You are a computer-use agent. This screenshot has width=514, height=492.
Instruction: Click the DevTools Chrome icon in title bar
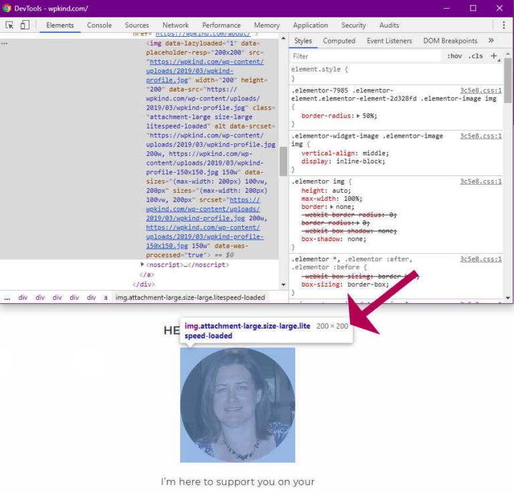7,8
